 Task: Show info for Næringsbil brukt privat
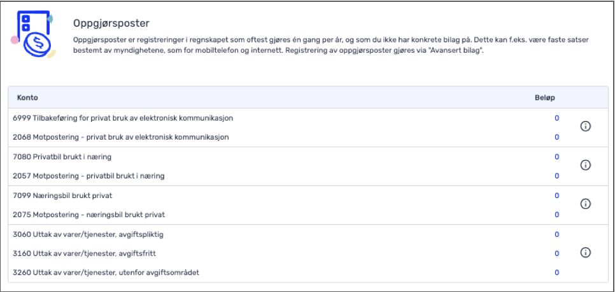(585, 204)
